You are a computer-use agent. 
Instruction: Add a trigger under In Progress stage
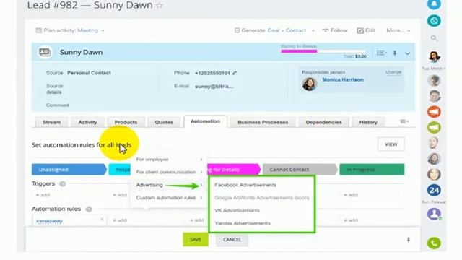(x=351, y=195)
